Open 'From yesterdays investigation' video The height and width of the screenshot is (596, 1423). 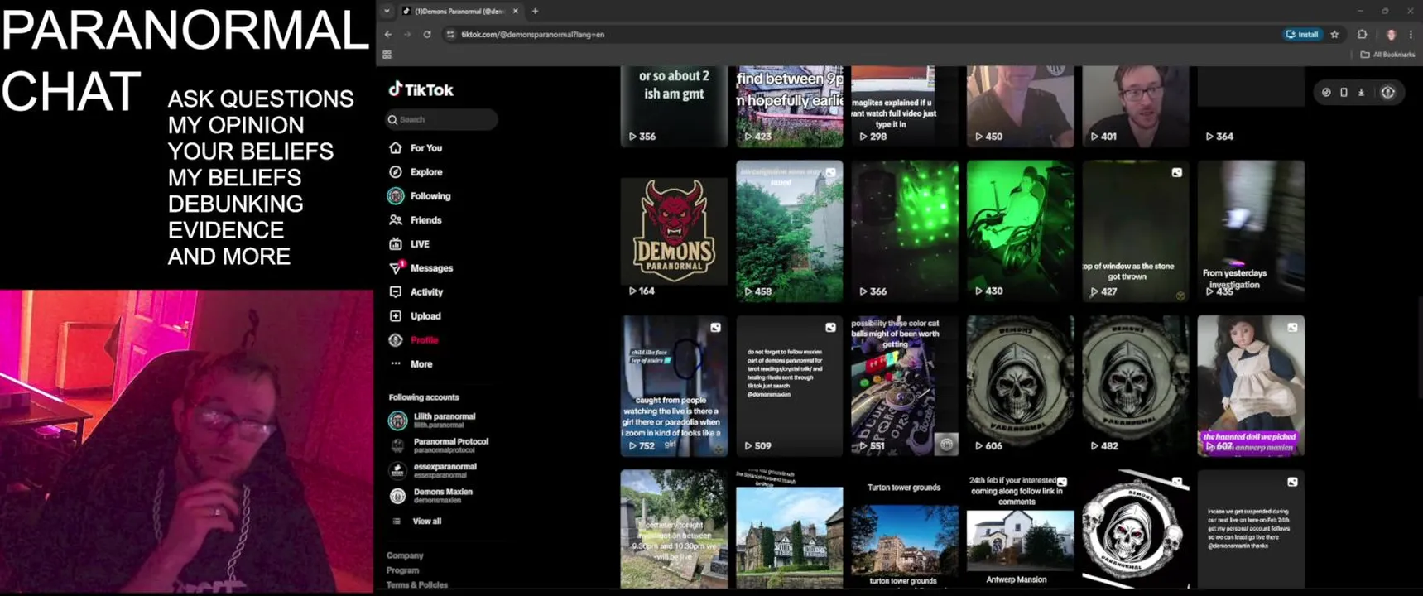click(1251, 231)
